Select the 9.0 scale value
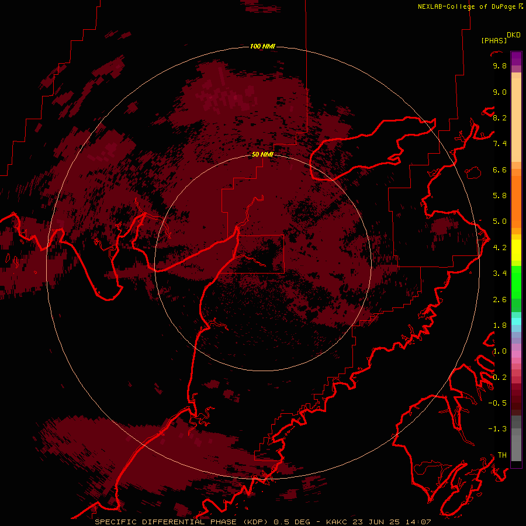The width and height of the screenshot is (526, 526). pos(500,92)
